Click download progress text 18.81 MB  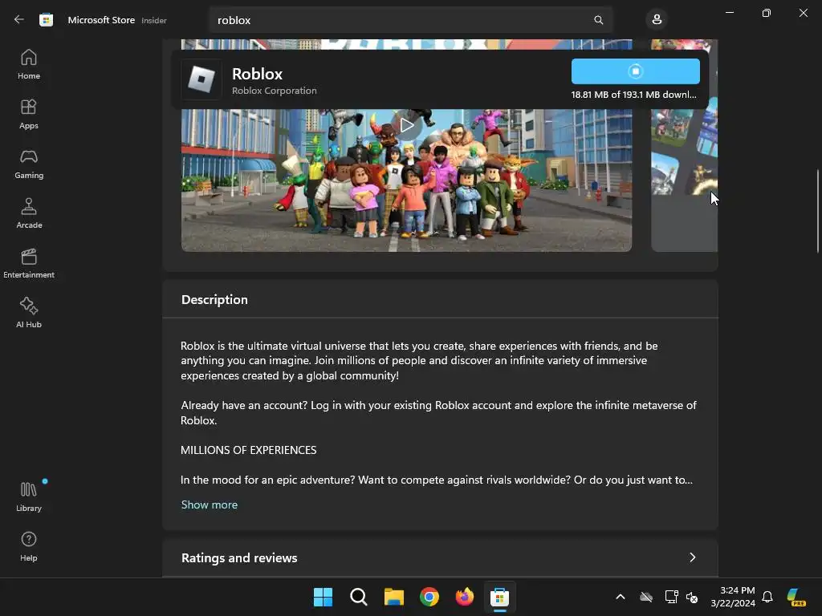point(634,95)
